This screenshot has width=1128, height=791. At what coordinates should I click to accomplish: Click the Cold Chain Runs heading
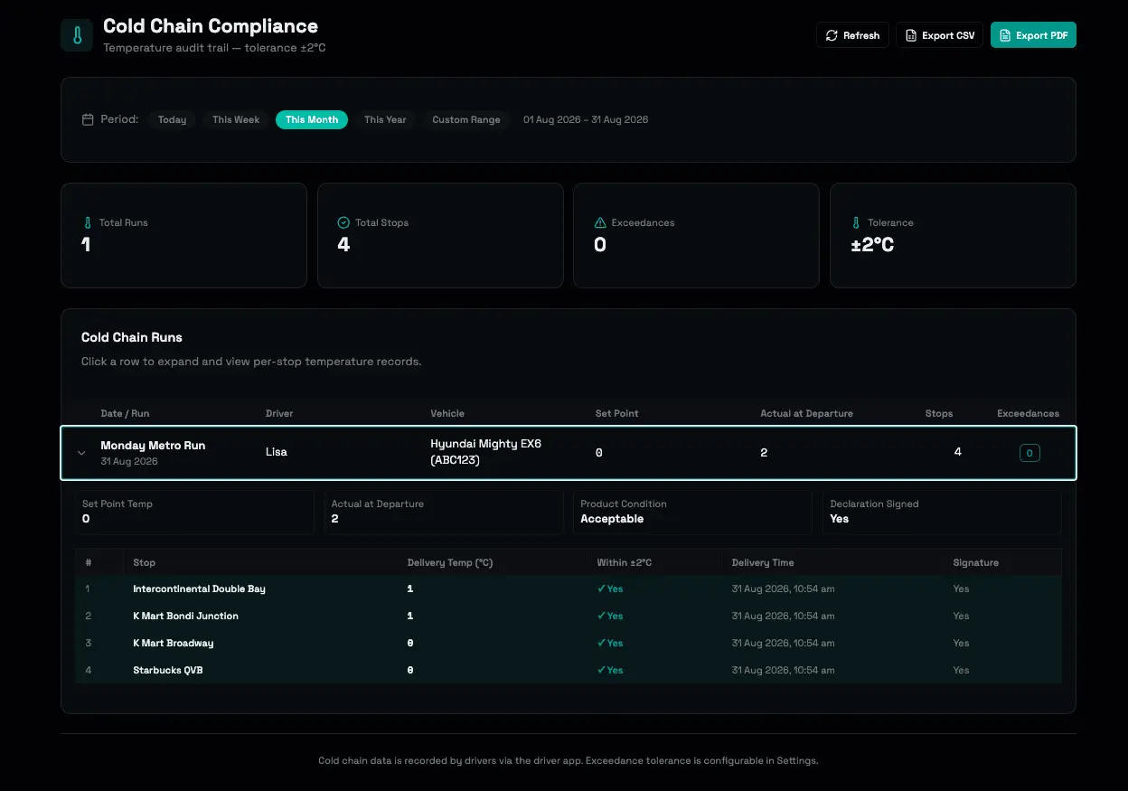132,337
